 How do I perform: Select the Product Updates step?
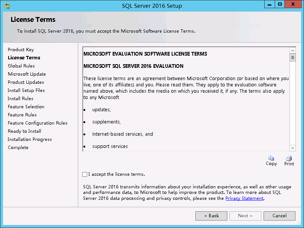(x=26, y=82)
